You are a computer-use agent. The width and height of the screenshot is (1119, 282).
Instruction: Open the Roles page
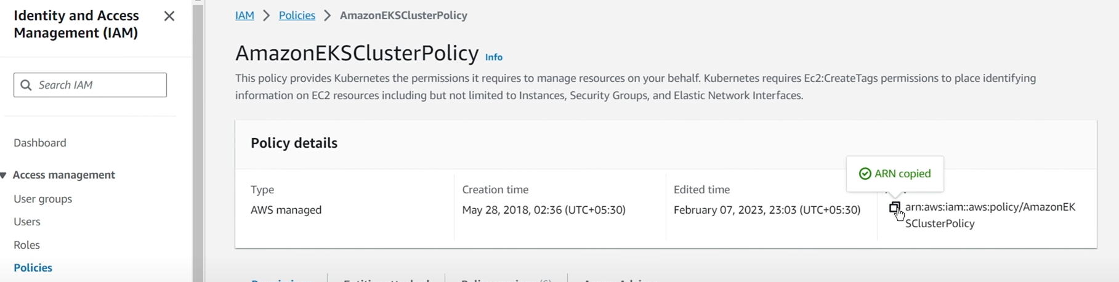click(x=26, y=245)
